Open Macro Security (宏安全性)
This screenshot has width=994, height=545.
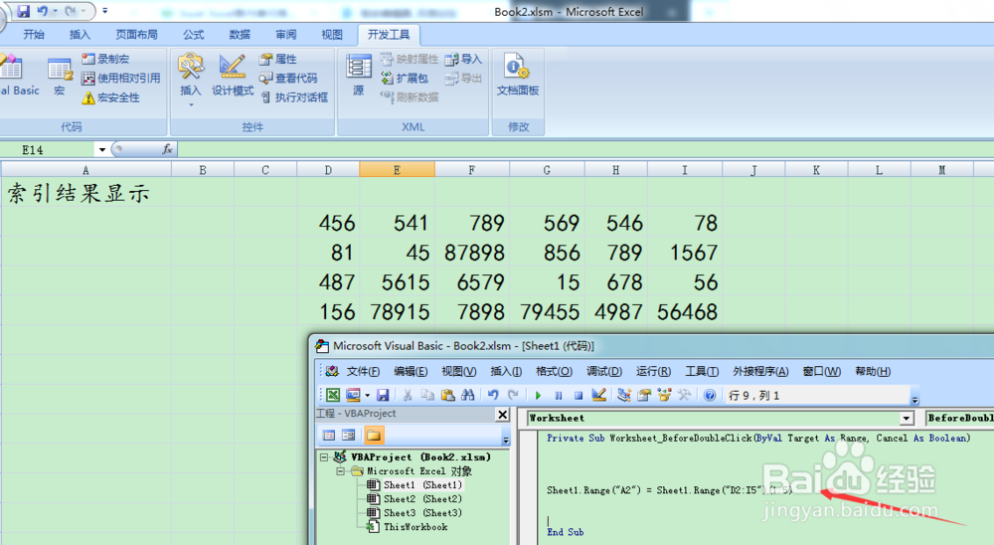pyautogui.click(x=111, y=97)
